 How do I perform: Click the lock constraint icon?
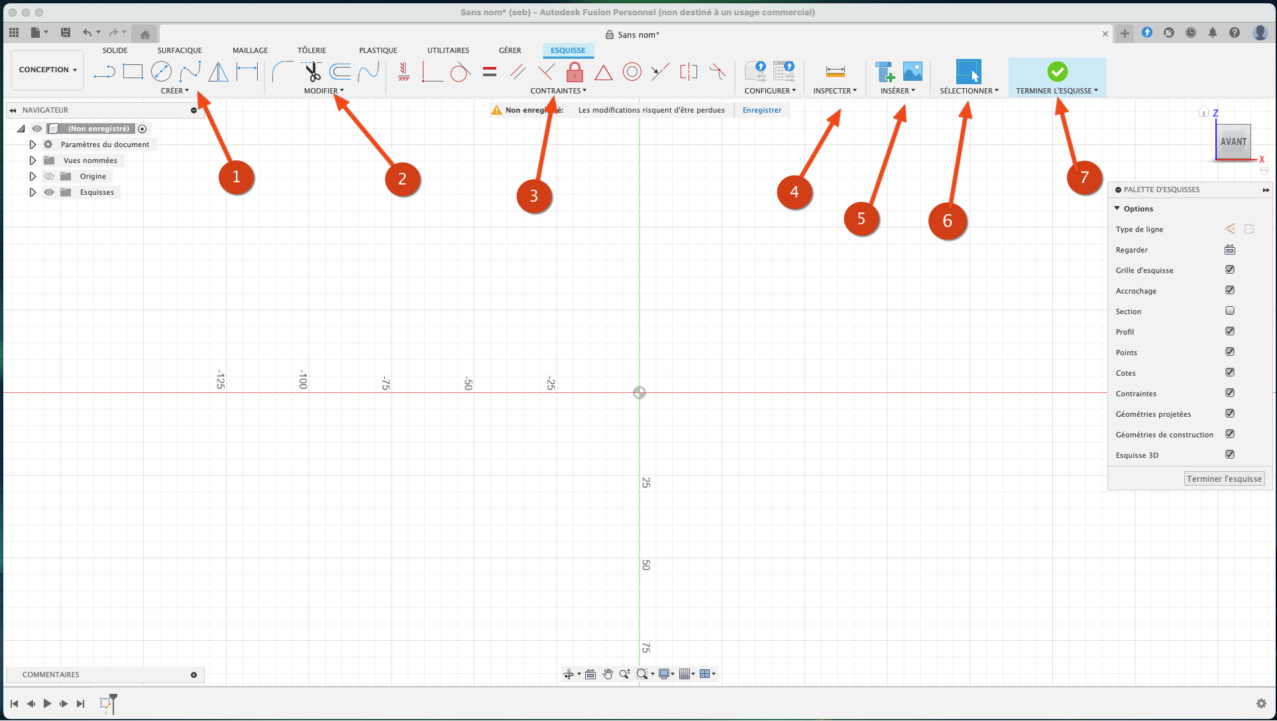(x=575, y=72)
